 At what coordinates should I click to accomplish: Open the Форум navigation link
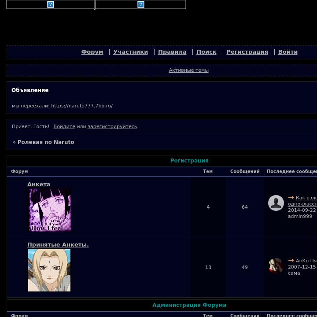click(92, 52)
